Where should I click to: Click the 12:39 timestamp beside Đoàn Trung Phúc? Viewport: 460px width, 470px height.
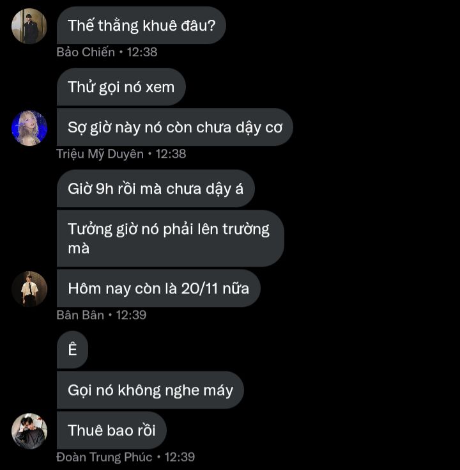click(180, 457)
